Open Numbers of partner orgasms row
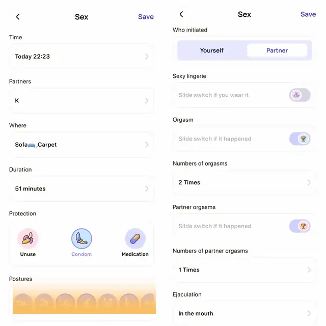 [244, 270]
